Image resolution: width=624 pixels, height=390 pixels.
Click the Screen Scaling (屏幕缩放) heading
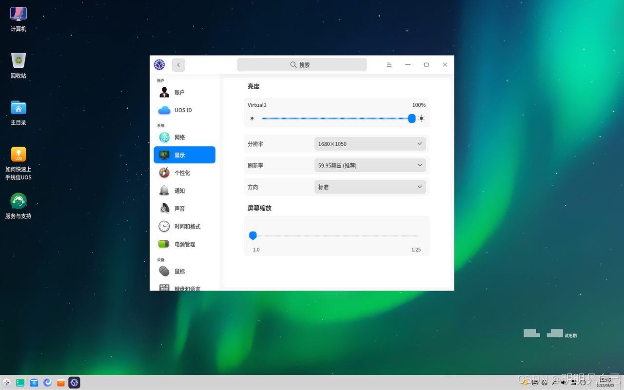[259, 208]
